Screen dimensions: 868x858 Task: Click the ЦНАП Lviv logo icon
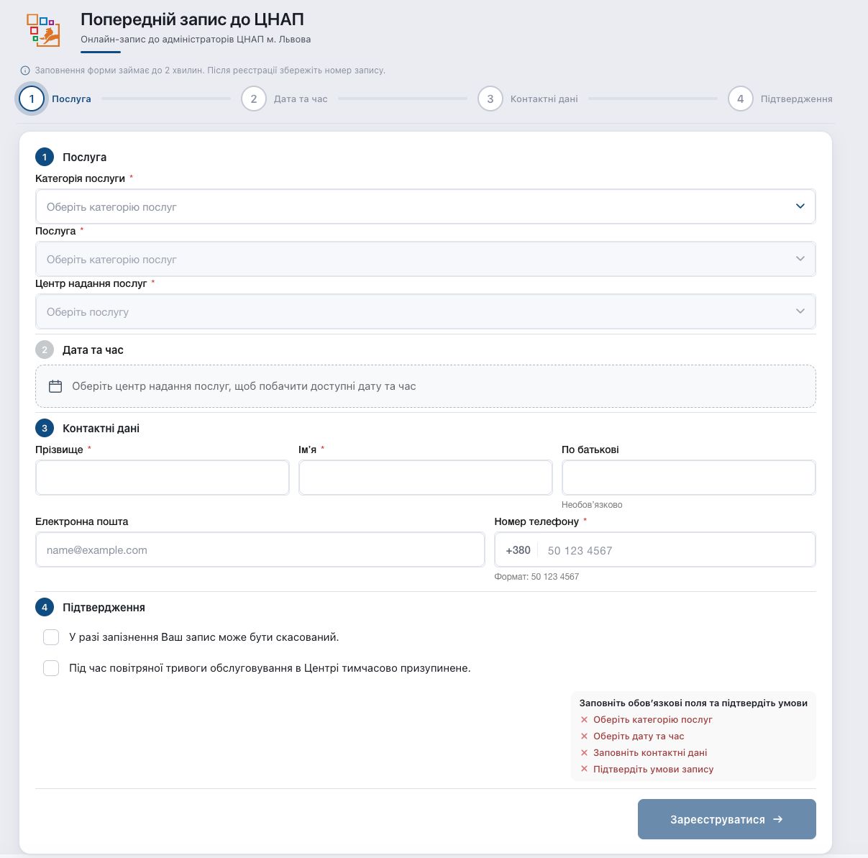tap(43, 30)
